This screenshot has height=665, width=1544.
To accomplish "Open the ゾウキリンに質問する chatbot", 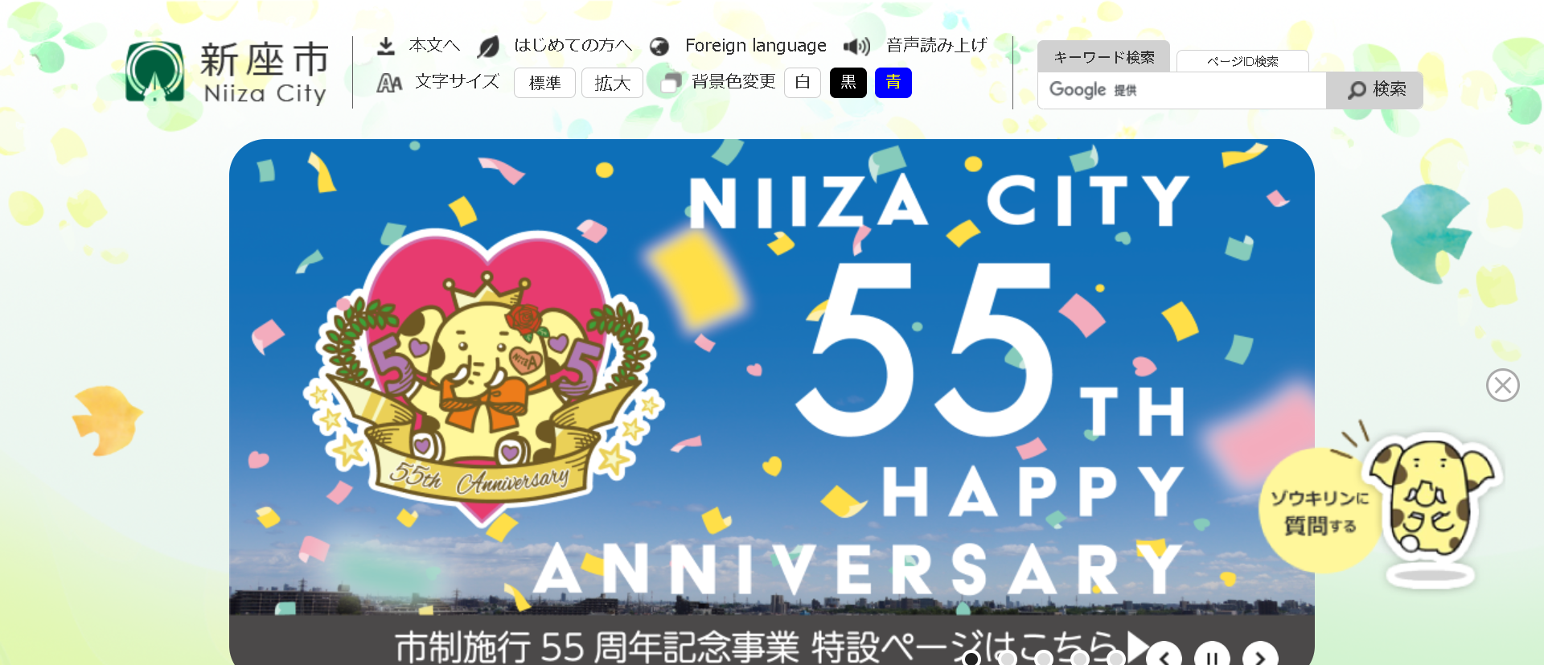I will click(x=1379, y=507).
